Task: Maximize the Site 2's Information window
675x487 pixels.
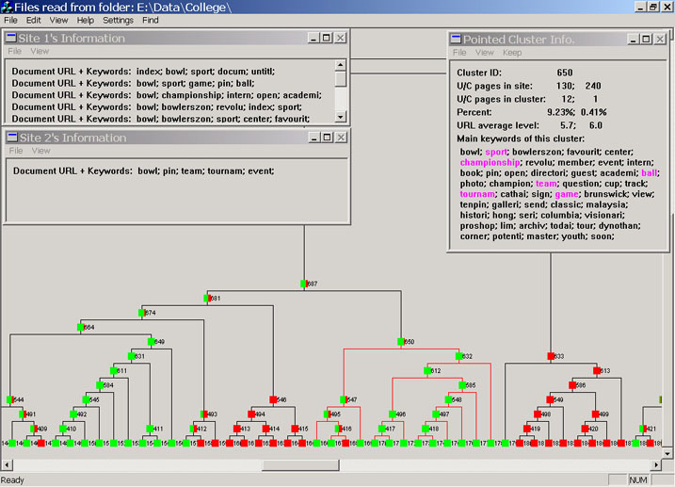Action: pos(328,138)
